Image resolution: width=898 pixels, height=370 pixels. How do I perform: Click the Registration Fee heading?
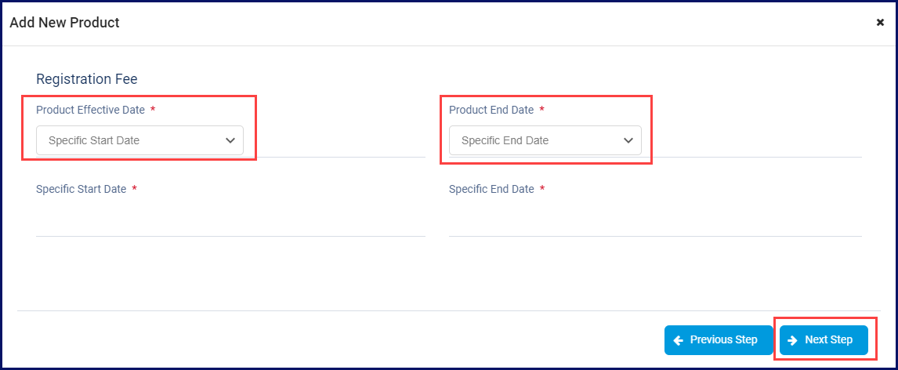click(x=86, y=79)
